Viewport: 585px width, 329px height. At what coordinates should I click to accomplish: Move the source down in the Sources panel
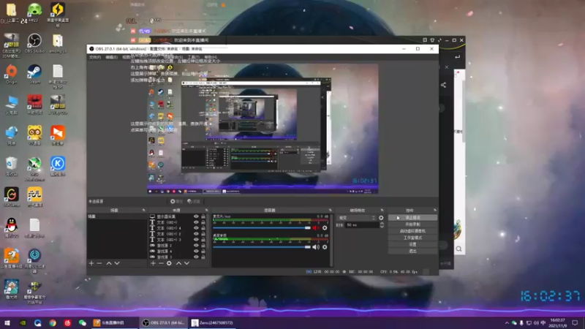pos(186,263)
